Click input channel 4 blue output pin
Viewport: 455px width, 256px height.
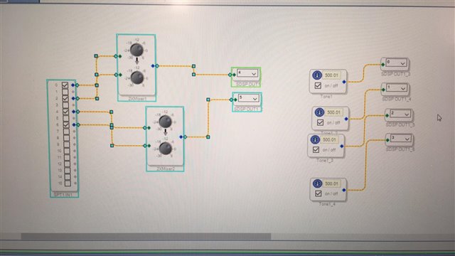74,112
